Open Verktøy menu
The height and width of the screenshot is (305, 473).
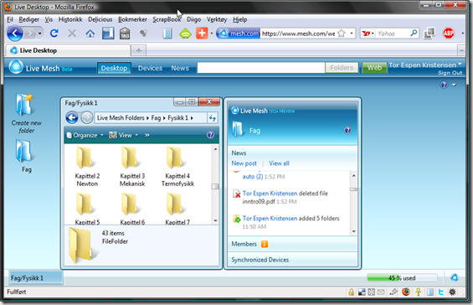pyautogui.click(x=217, y=19)
